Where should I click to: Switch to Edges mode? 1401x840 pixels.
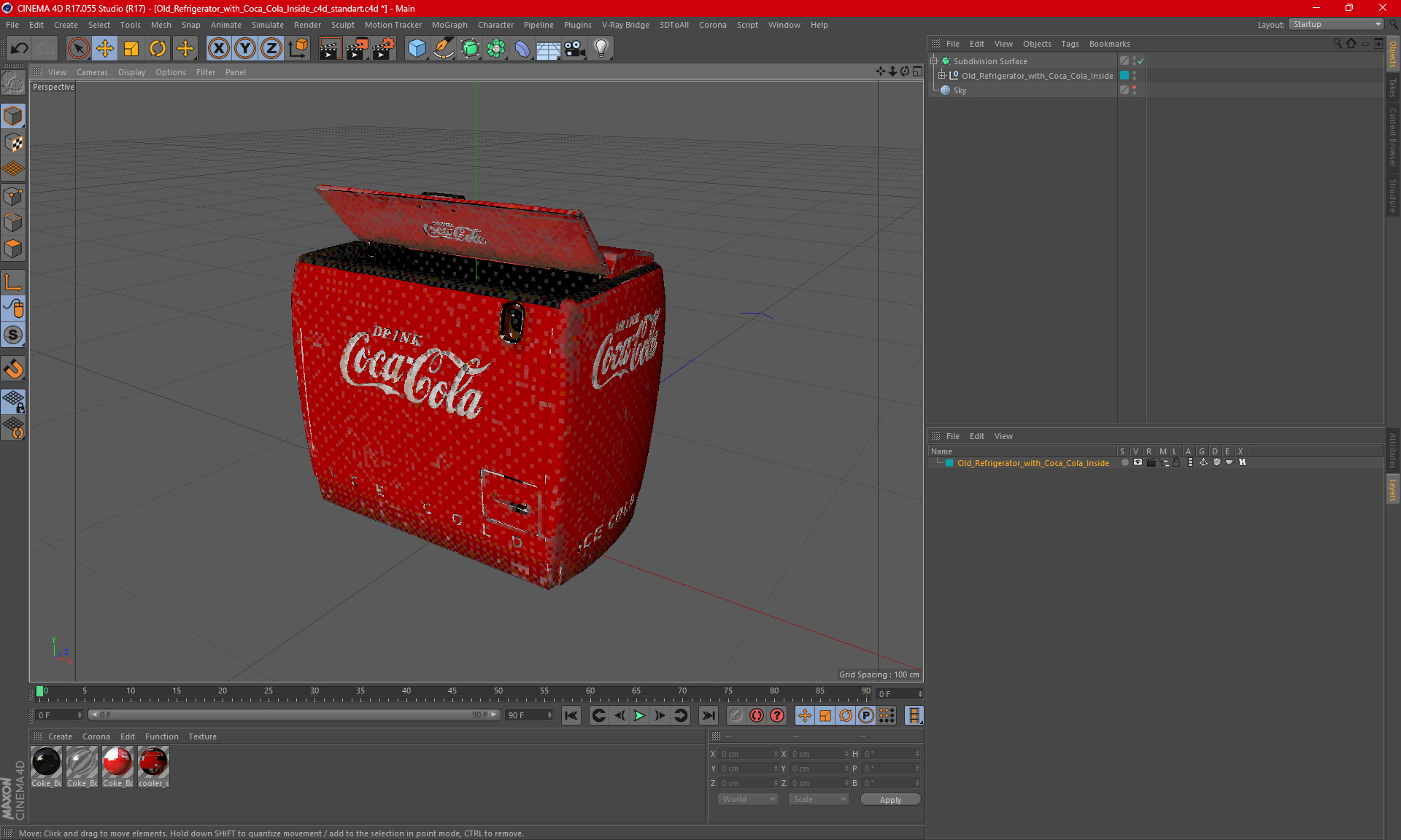click(x=13, y=222)
